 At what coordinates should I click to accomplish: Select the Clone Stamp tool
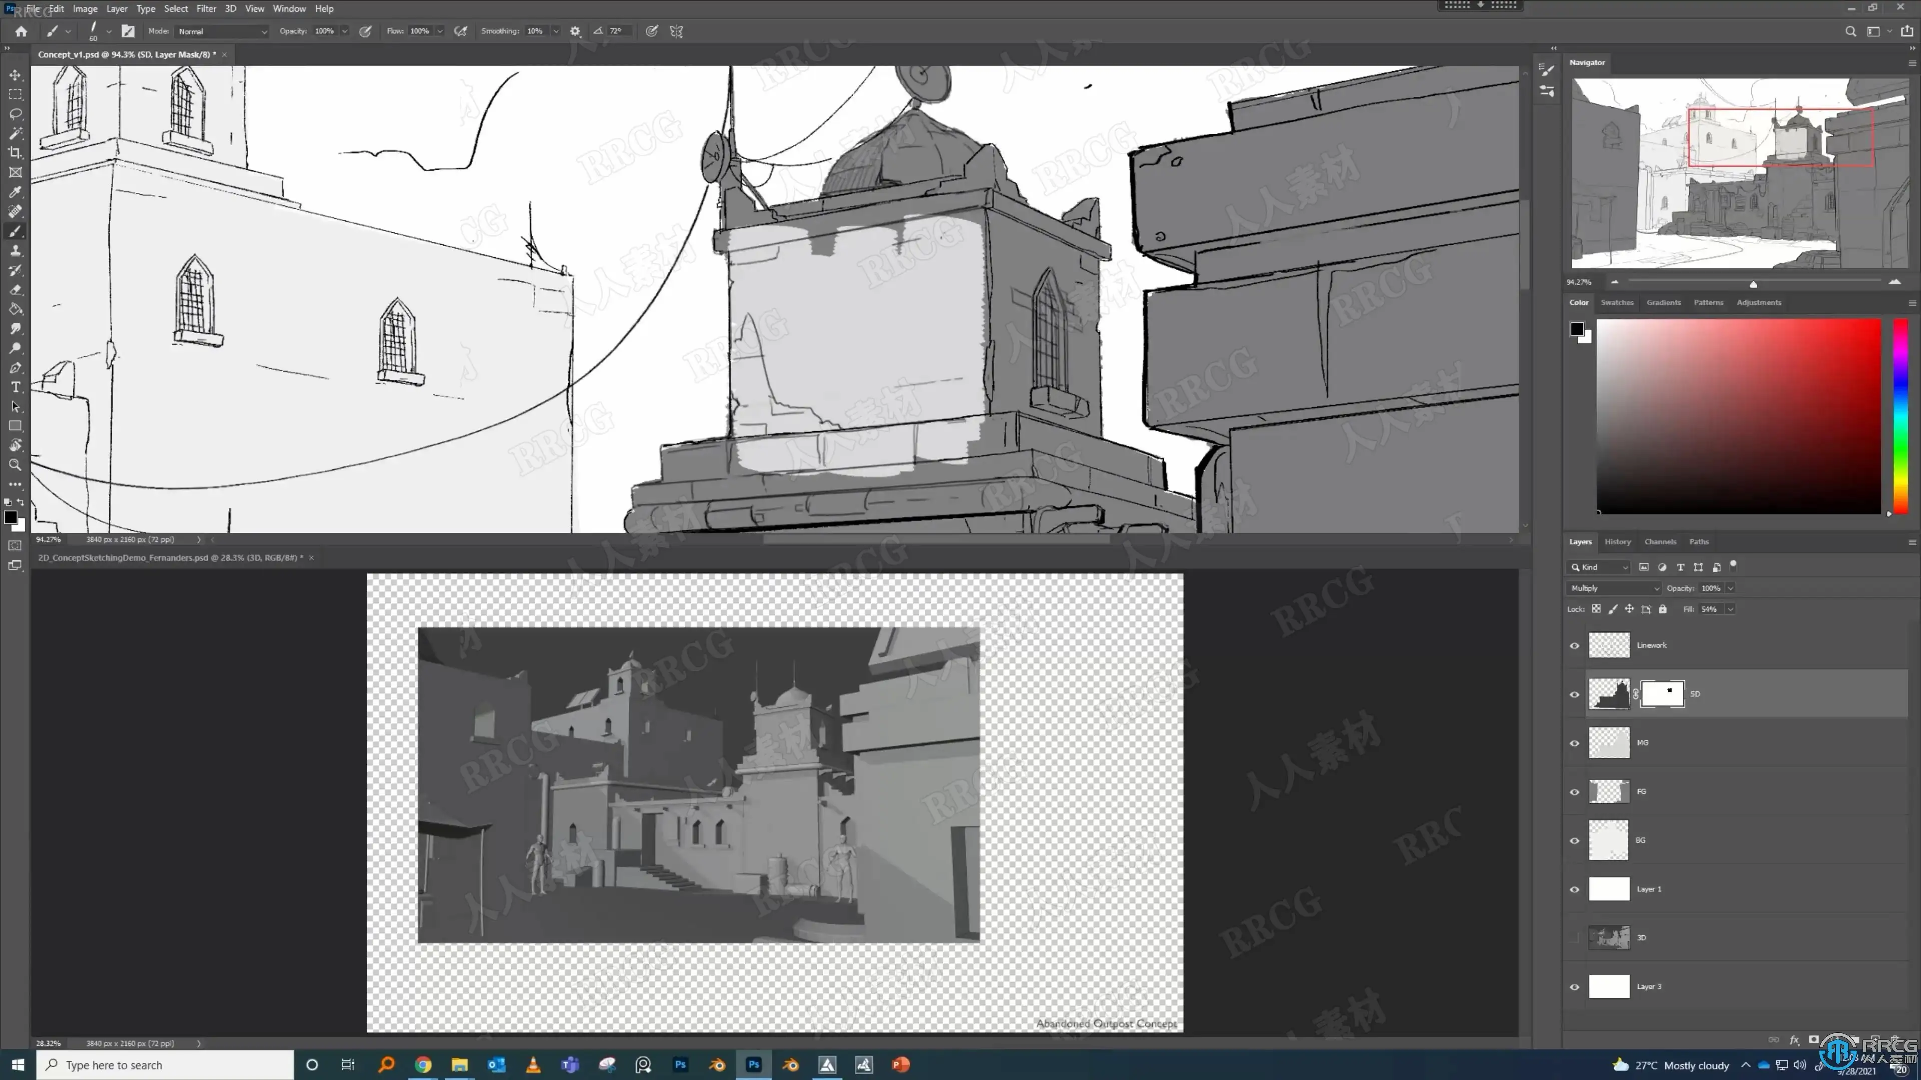pyautogui.click(x=15, y=251)
